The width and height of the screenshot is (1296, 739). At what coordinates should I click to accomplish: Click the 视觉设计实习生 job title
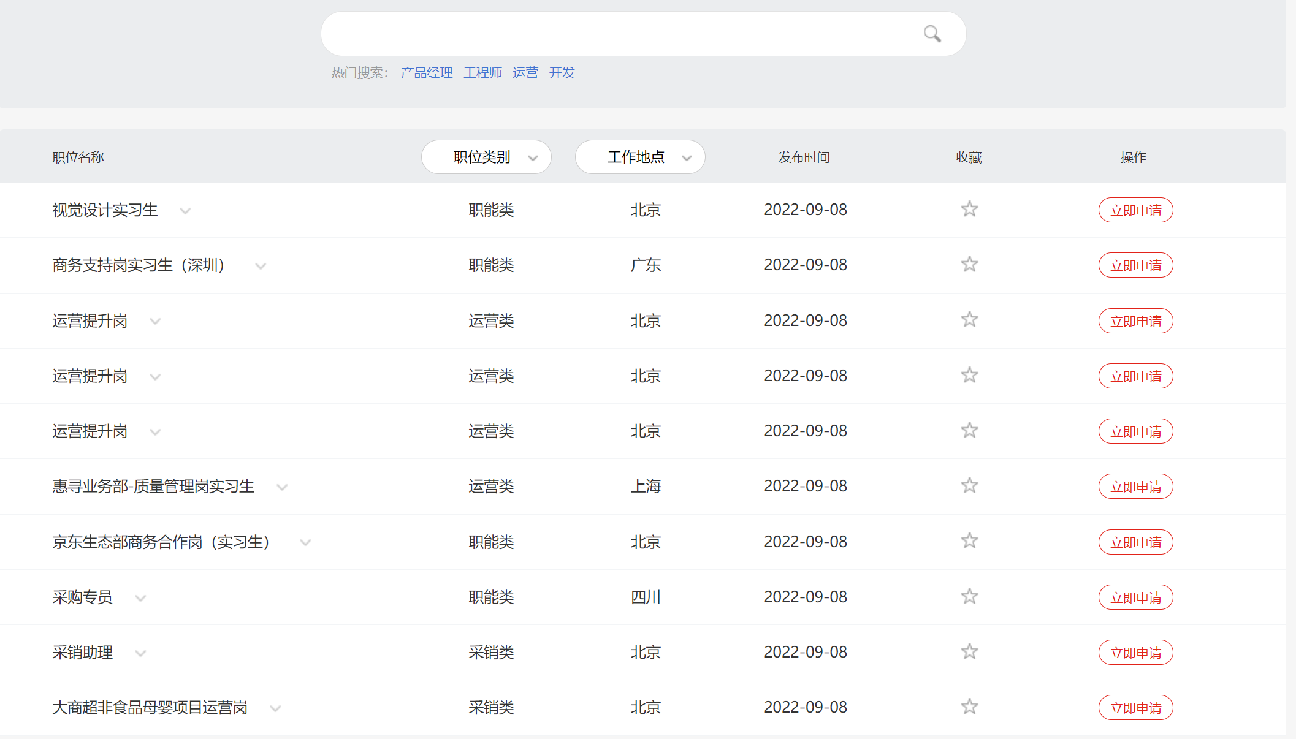[105, 210]
